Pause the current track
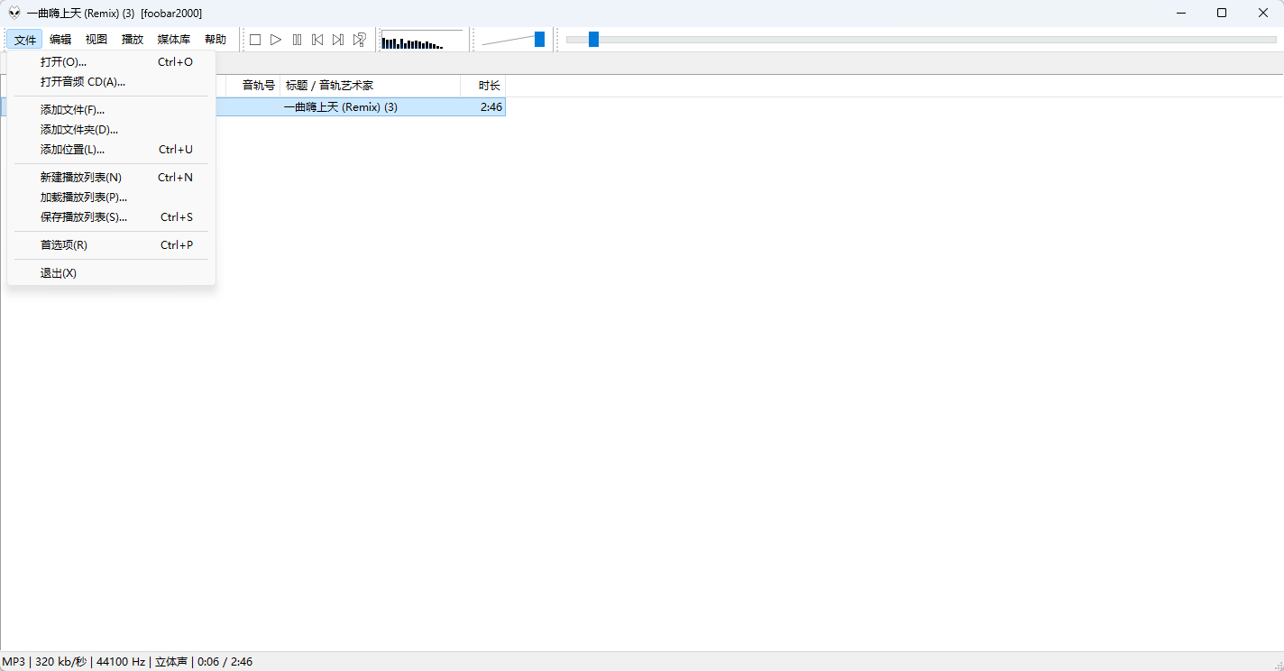This screenshot has height=671, width=1284. (297, 40)
